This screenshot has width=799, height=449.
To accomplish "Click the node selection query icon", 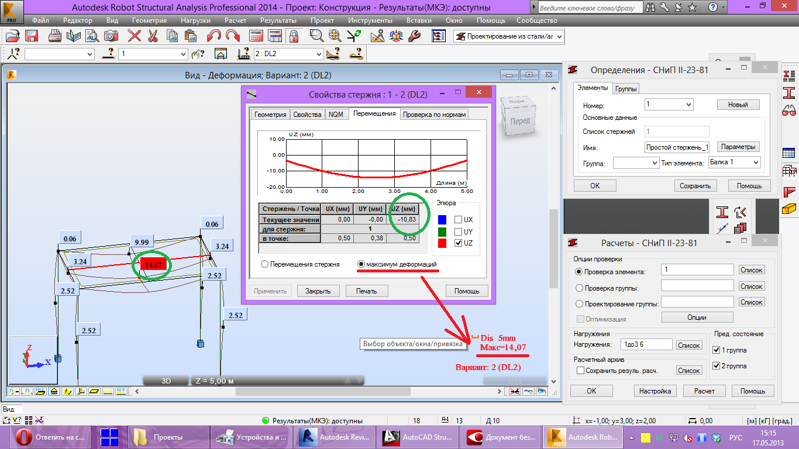I will (x=14, y=54).
